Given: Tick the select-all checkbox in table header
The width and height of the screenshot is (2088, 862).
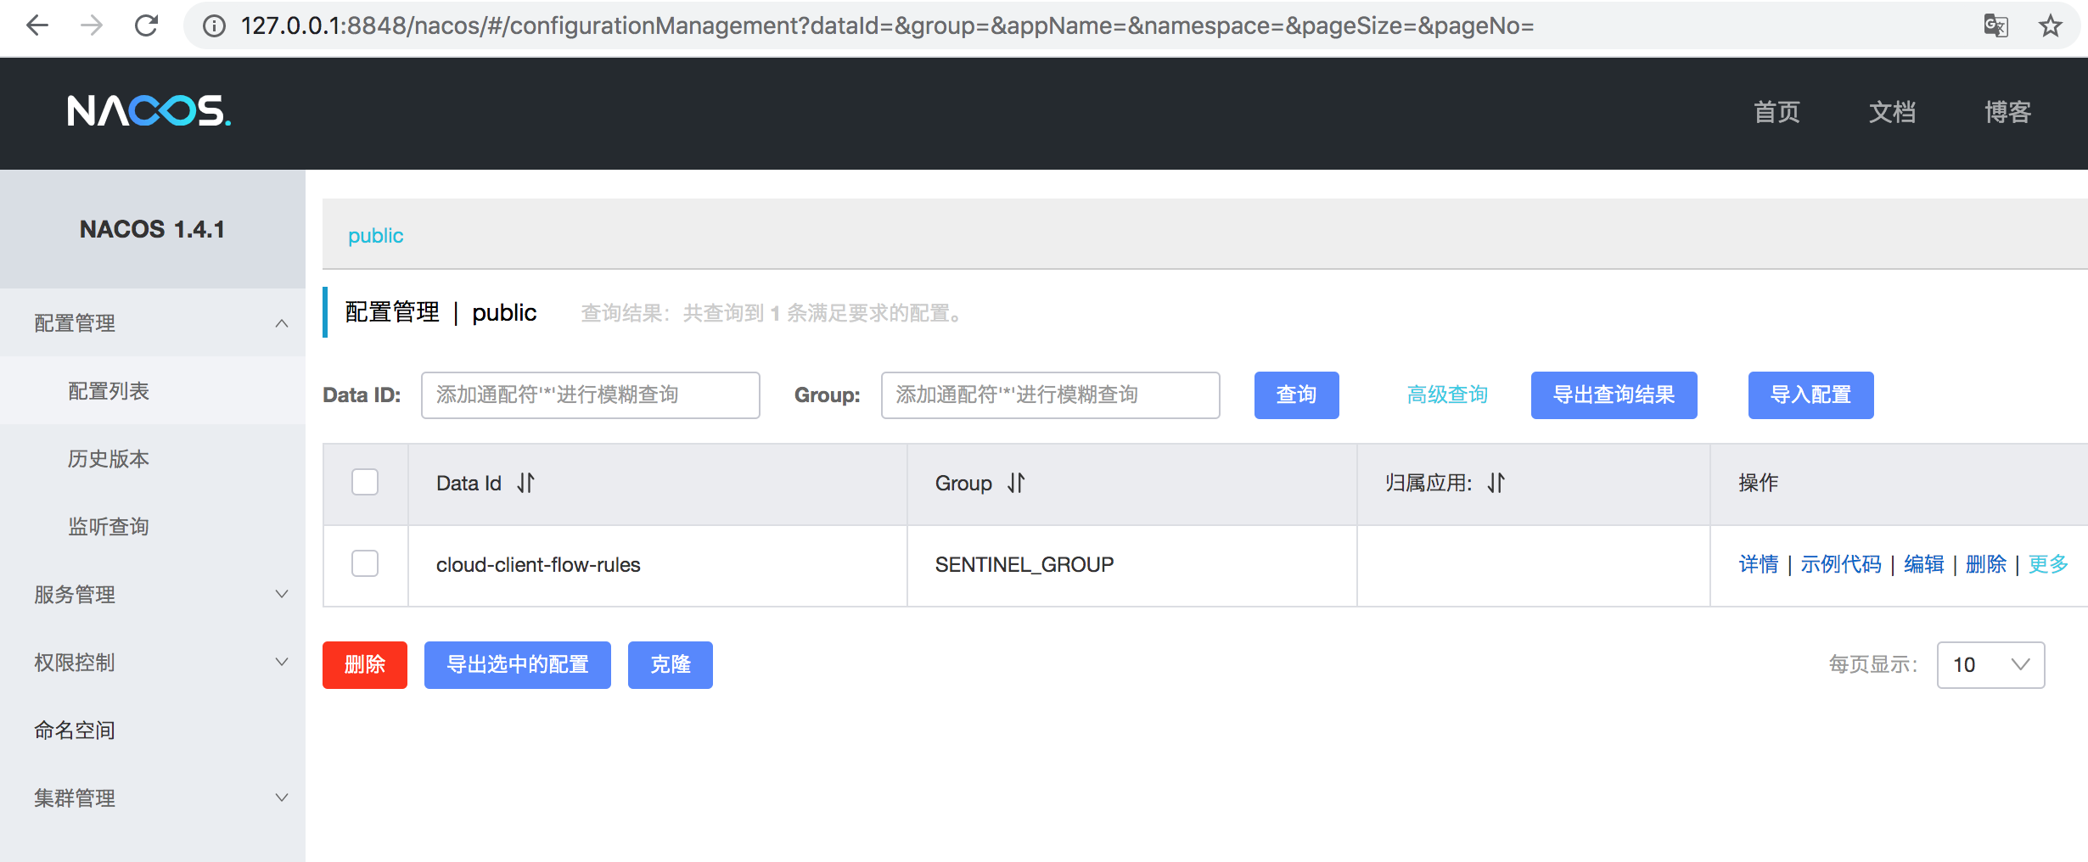Looking at the screenshot, I should click(x=365, y=482).
